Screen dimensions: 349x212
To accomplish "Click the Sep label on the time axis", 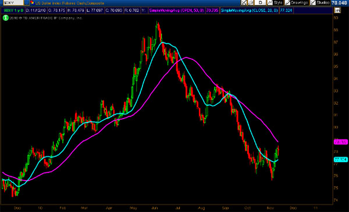I will point(225,208).
